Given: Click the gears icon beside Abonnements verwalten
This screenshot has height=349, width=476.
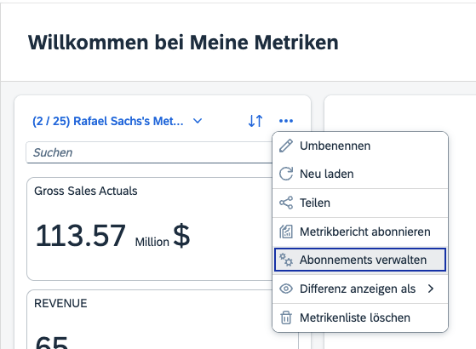Looking at the screenshot, I should (x=286, y=260).
